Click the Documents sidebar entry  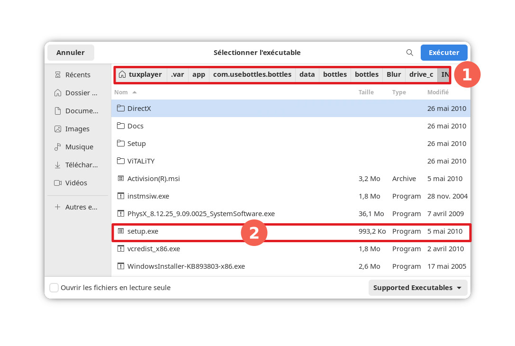81,111
